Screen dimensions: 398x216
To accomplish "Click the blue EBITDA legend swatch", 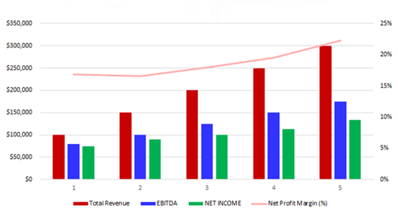I will point(148,204).
